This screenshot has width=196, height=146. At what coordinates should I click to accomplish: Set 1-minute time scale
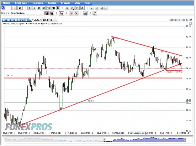29,8
